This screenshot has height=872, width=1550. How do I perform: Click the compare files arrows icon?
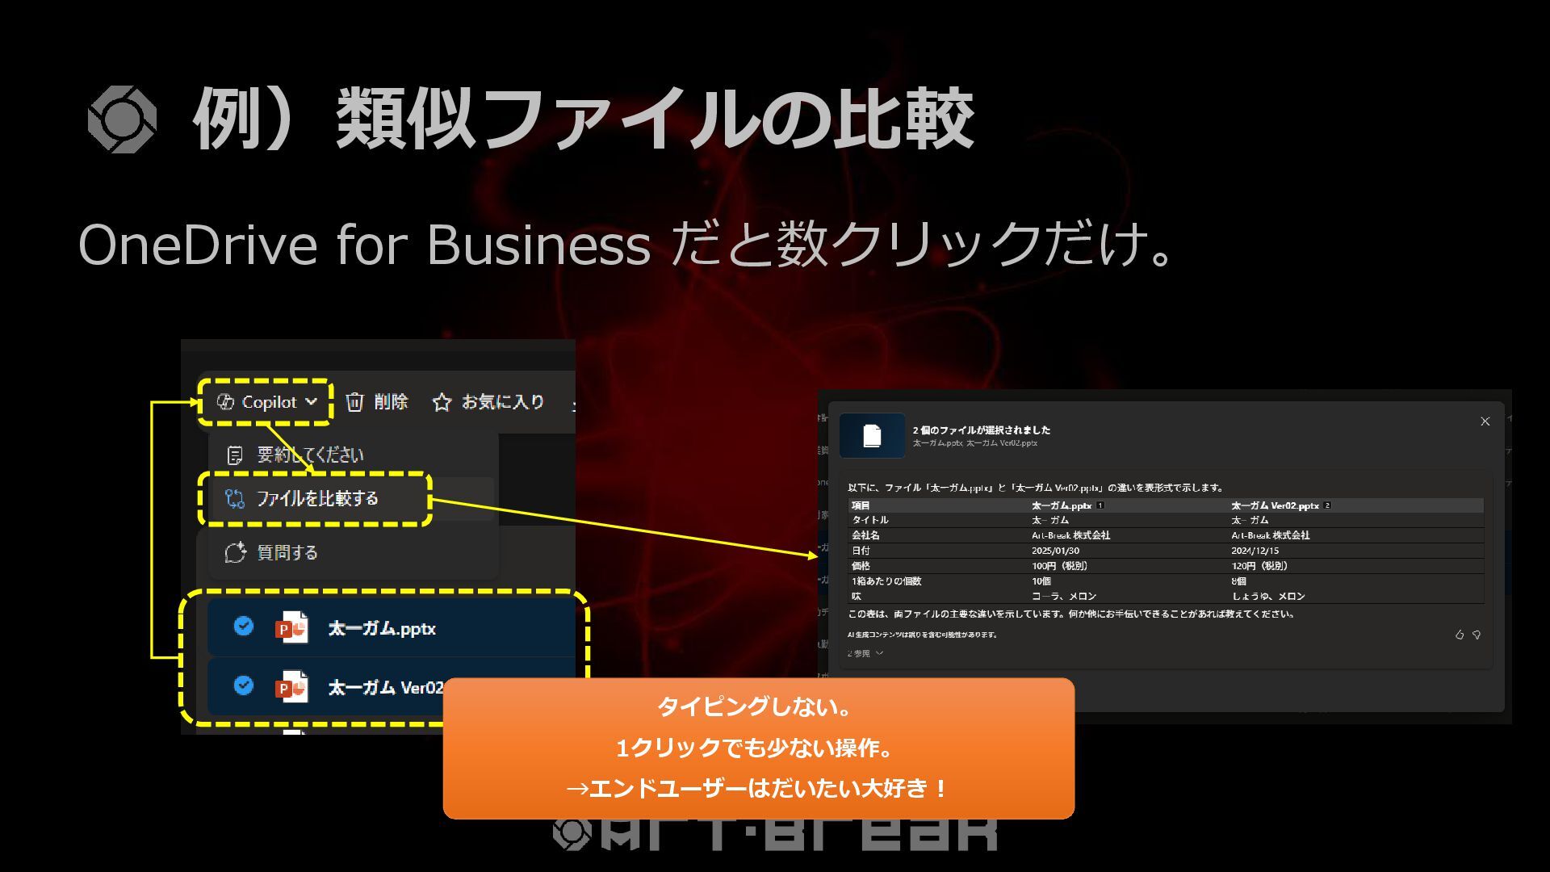click(x=235, y=499)
